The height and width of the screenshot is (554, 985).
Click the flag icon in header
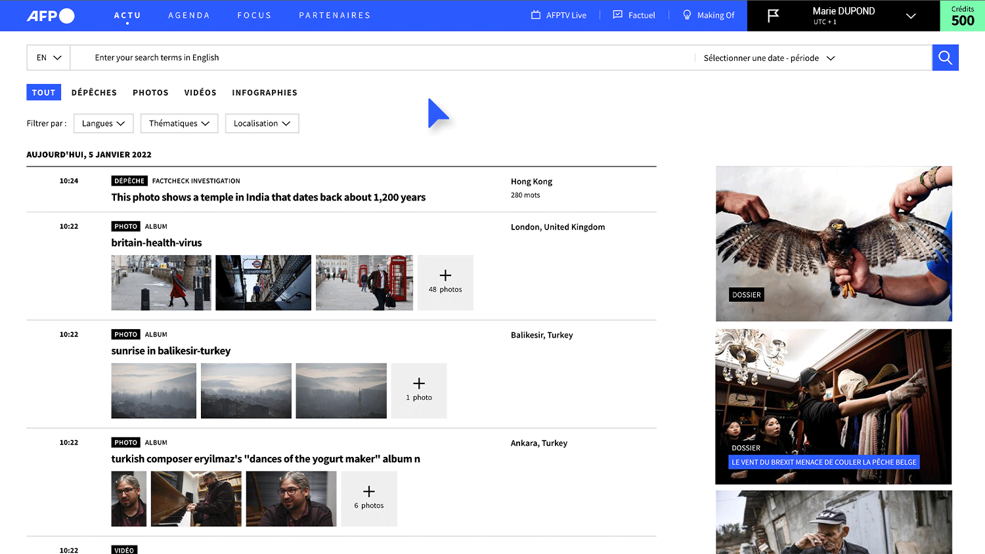click(x=774, y=15)
